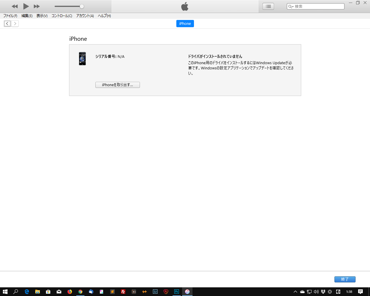Click the iPhone page heading text

click(x=78, y=39)
